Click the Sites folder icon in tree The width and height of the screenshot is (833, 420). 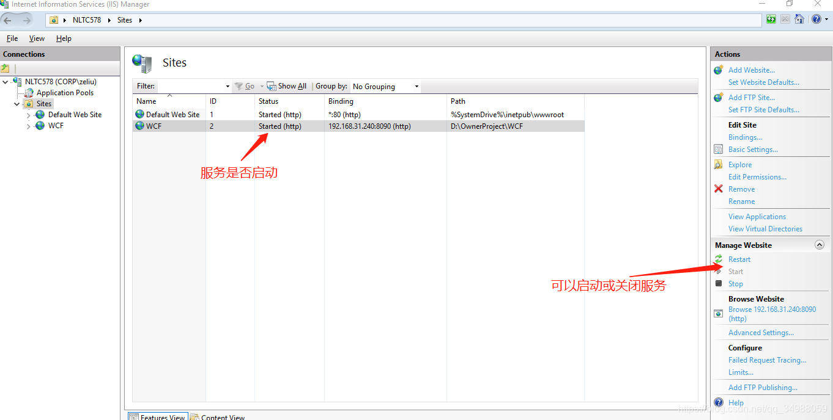[29, 104]
